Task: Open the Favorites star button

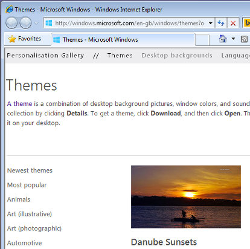Action: [x=25, y=39]
